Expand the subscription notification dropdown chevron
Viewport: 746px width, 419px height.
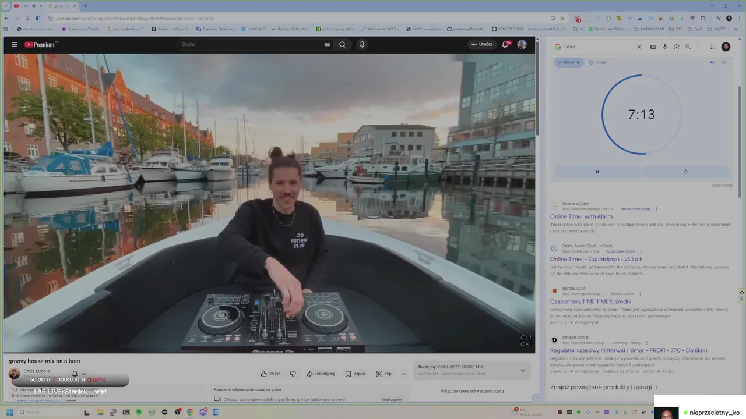(x=83, y=374)
